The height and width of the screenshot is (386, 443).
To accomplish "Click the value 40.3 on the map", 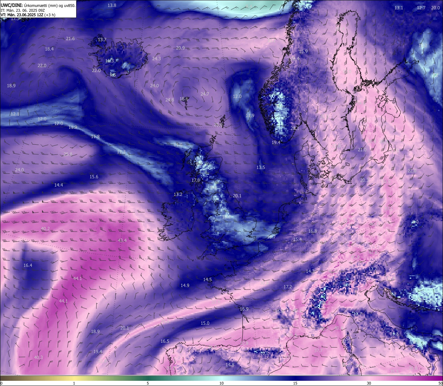I will 38,357.
